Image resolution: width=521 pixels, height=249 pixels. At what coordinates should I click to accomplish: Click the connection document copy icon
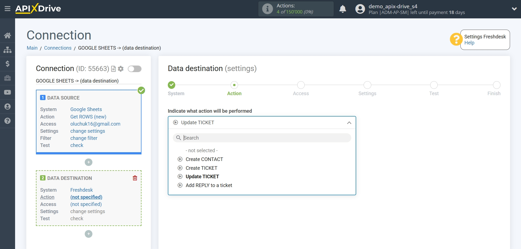tap(113, 69)
